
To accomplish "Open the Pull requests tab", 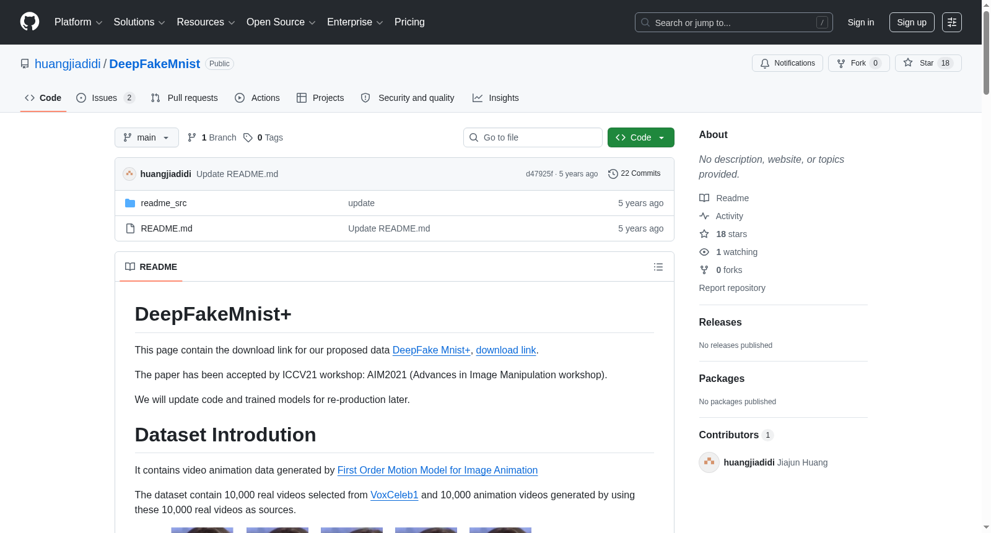I will [x=185, y=98].
